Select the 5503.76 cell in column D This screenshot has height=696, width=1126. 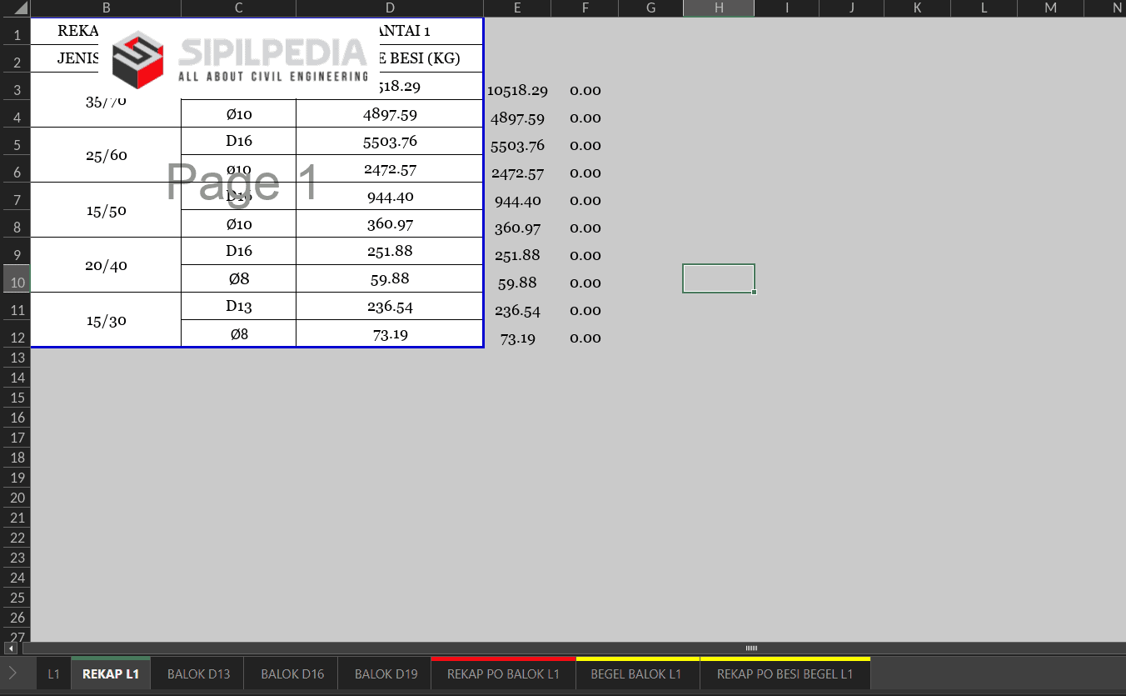tap(390, 142)
